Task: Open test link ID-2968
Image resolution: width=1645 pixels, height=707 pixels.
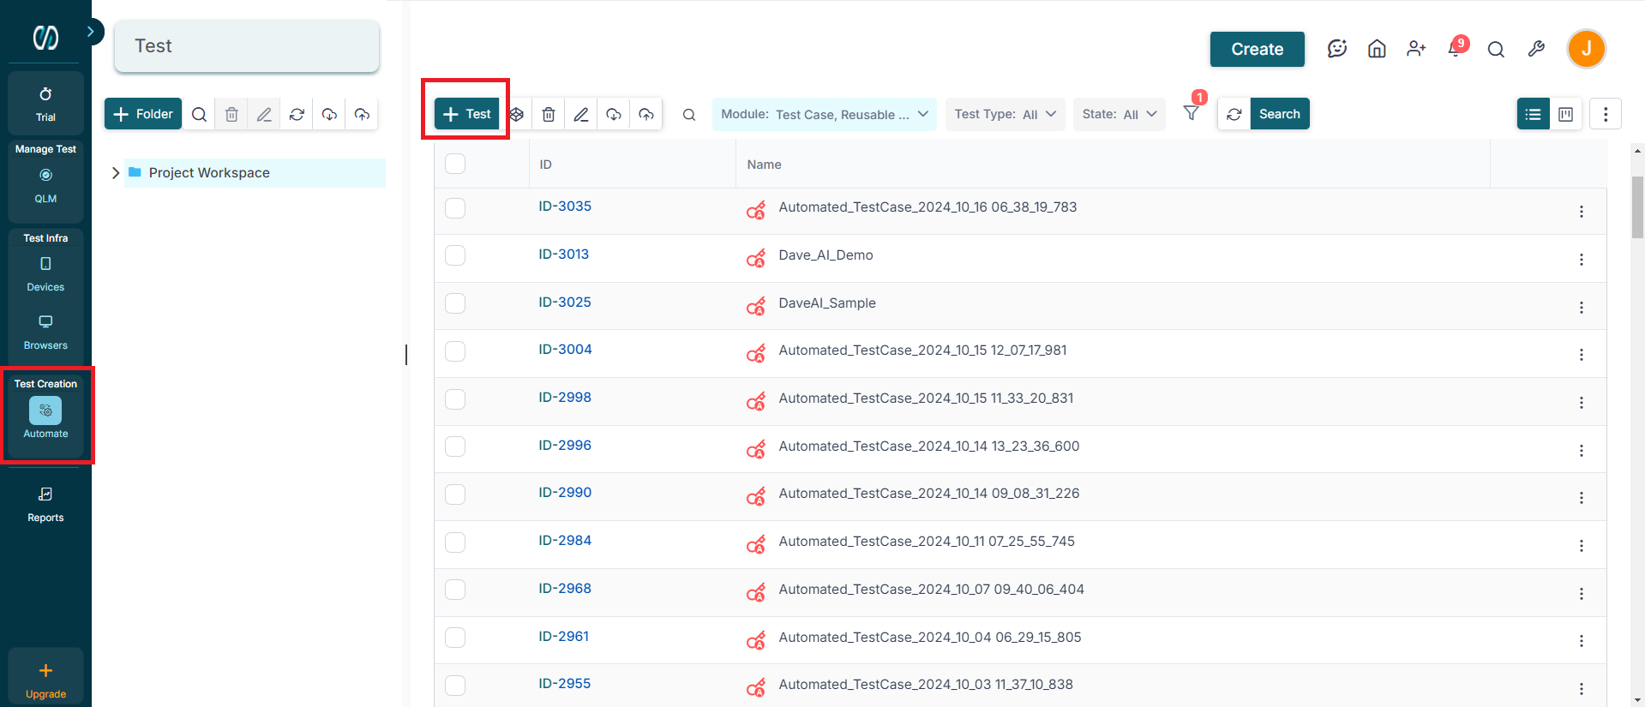Action: [x=565, y=589]
